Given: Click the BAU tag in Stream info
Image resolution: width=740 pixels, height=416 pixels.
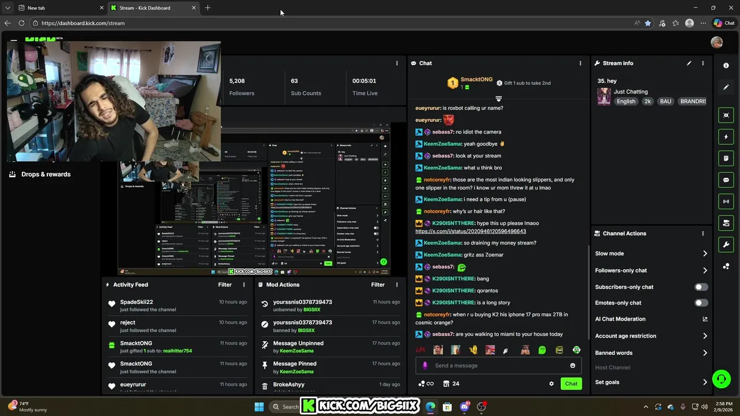Looking at the screenshot, I should pyautogui.click(x=665, y=101).
